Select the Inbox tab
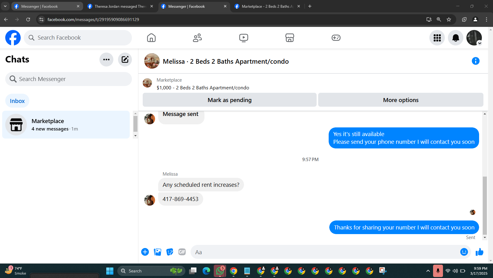 (x=17, y=101)
